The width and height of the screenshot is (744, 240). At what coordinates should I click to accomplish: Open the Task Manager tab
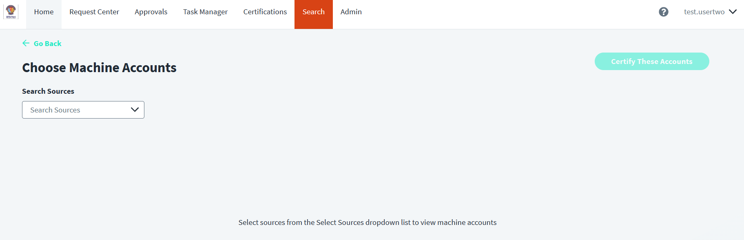coord(205,12)
